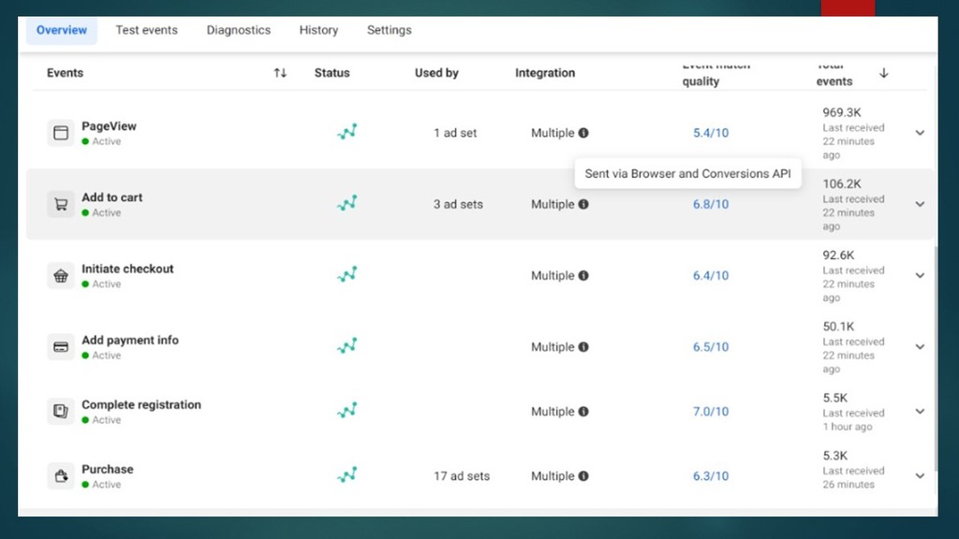Click the Integration column header
The width and height of the screenshot is (959, 539).
545,73
